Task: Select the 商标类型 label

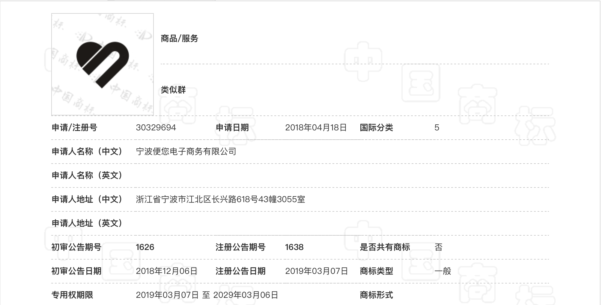Action: pyautogui.click(x=376, y=271)
